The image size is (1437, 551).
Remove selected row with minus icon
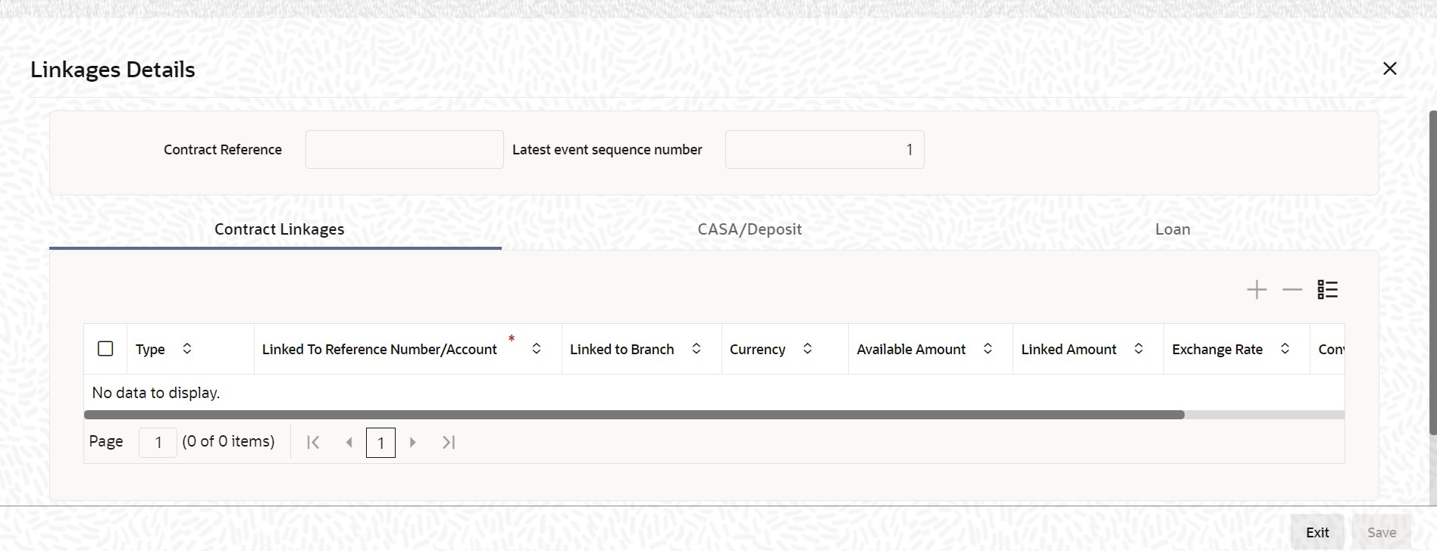tap(1292, 290)
